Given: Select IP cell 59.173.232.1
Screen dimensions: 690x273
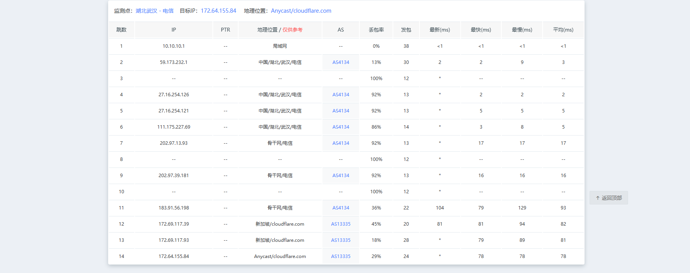Looking at the screenshot, I should pyautogui.click(x=174, y=62).
